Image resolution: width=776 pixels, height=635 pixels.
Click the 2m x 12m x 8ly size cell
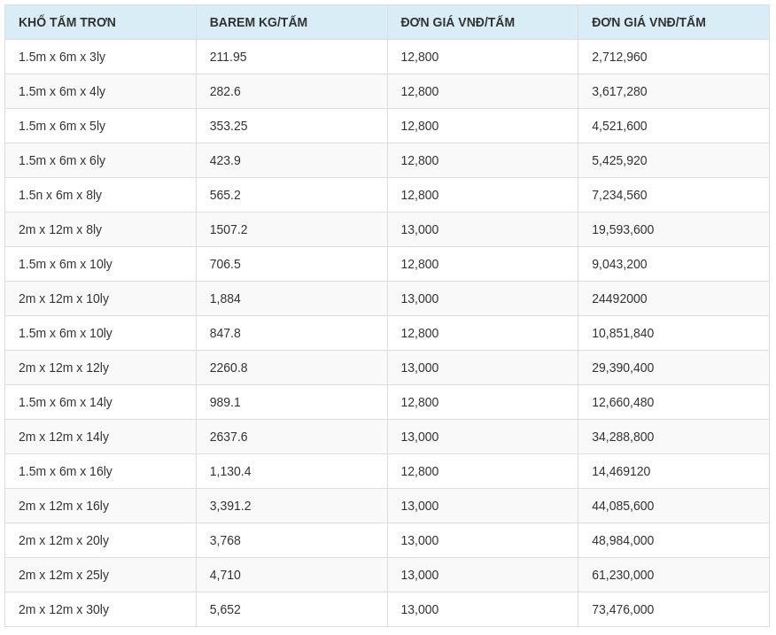click(x=60, y=229)
